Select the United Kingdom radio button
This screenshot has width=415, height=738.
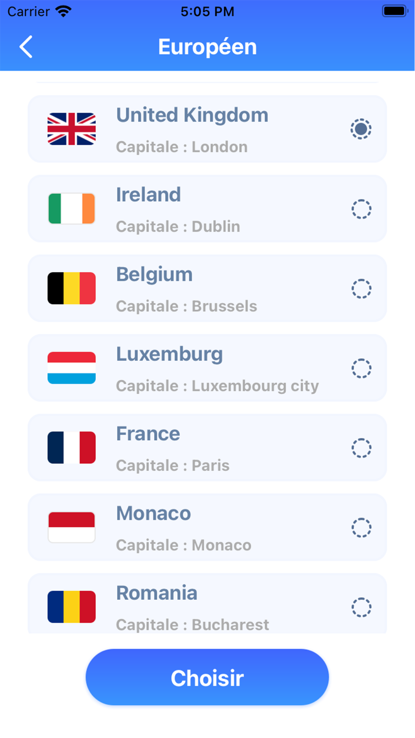[361, 129]
